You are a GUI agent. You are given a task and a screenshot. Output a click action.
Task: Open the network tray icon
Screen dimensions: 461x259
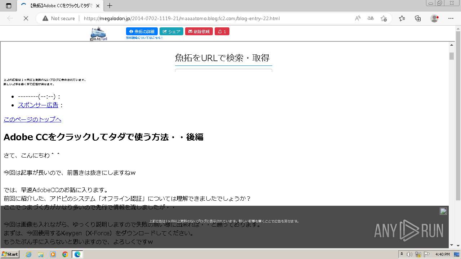click(418, 254)
